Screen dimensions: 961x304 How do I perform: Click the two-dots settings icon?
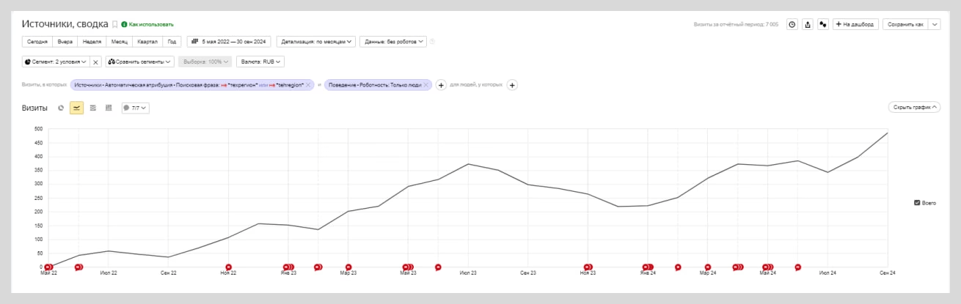pyautogui.click(x=823, y=24)
